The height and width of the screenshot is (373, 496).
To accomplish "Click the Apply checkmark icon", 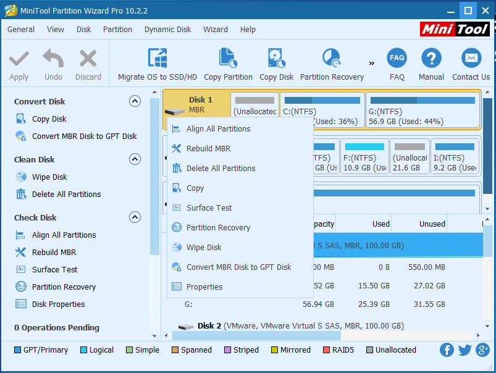I will tap(19, 59).
